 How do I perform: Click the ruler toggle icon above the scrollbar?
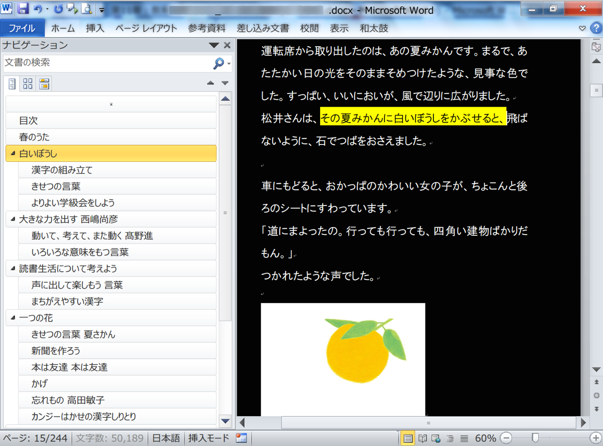click(x=596, y=47)
